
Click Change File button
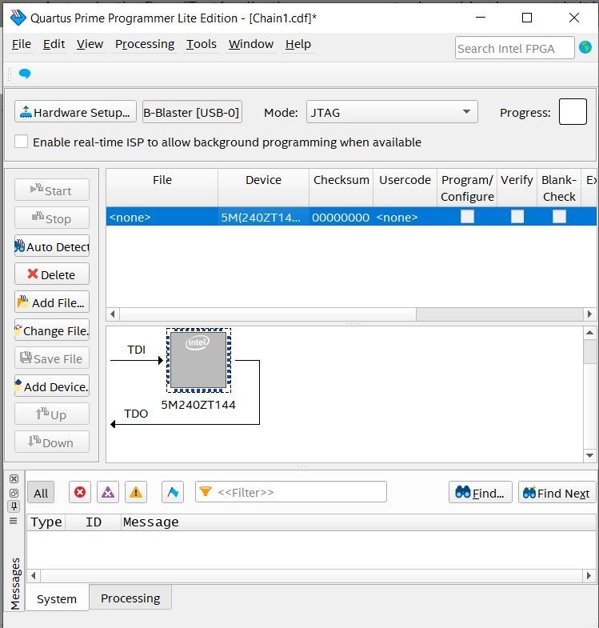[52, 330]
